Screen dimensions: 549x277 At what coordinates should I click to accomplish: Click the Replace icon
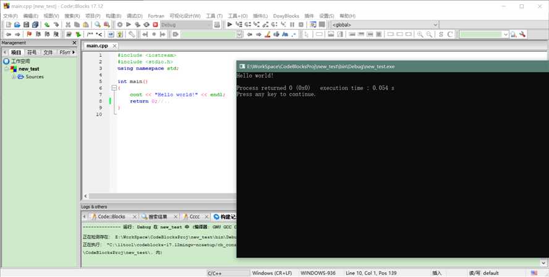coord(107,25)
